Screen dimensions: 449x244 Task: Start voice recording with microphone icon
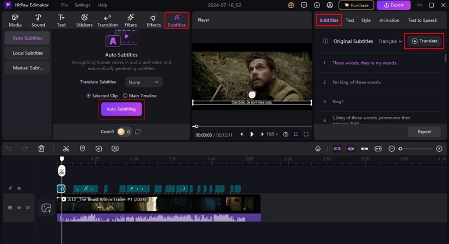[318, 149]
